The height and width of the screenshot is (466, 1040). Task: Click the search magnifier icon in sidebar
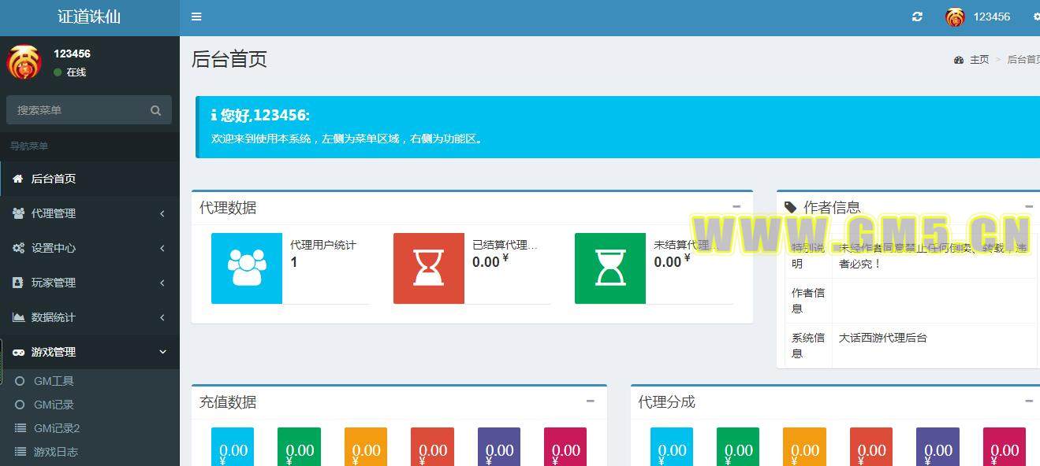point(155,110)
